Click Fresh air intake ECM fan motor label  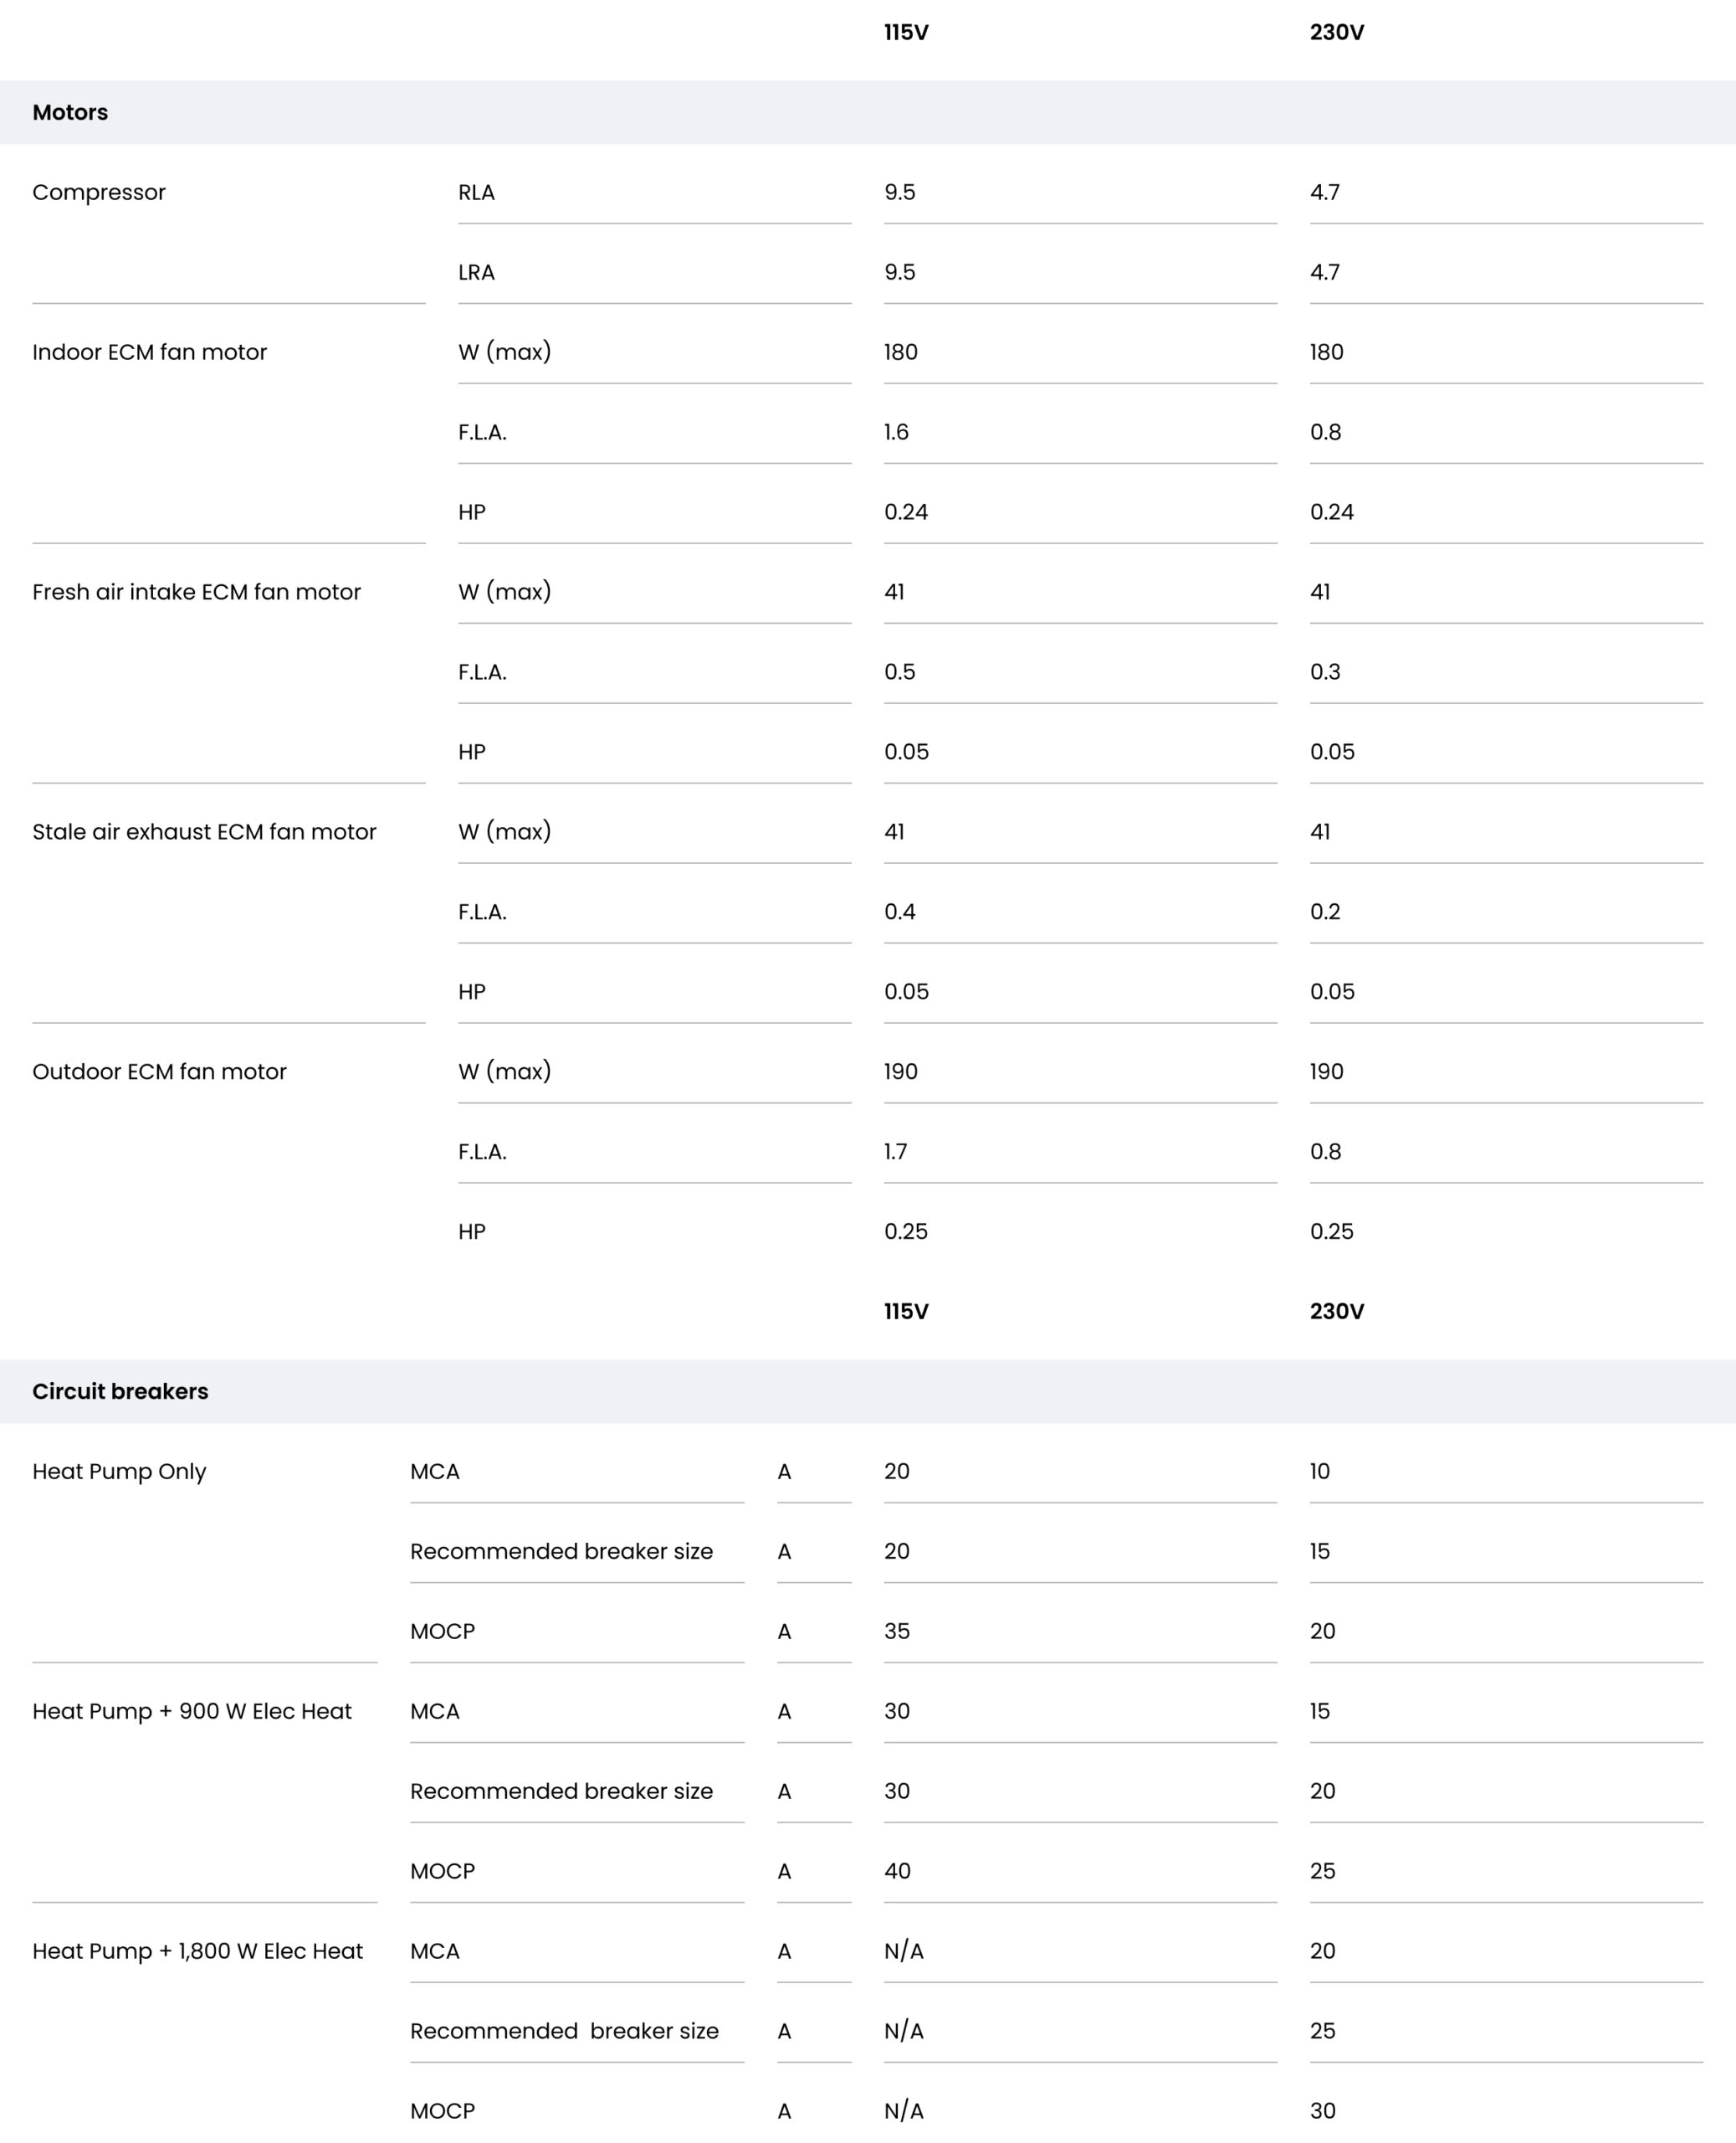click(196, 593)
